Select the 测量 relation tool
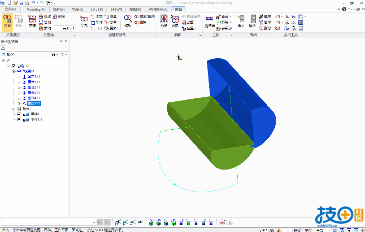 (111, 17)
